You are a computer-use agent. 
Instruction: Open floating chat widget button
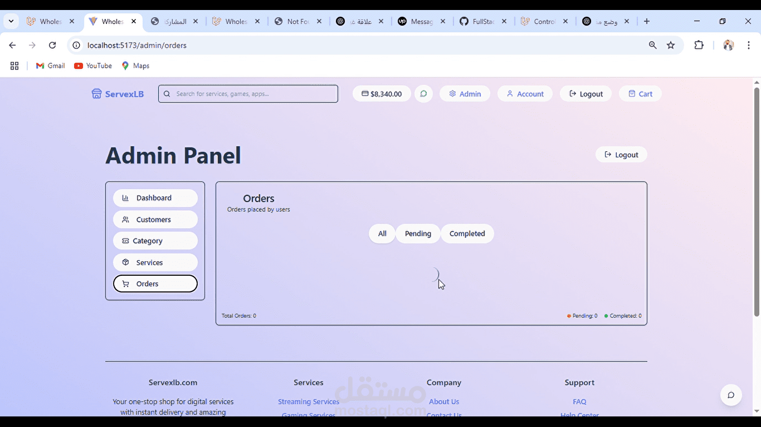[731, 395]
